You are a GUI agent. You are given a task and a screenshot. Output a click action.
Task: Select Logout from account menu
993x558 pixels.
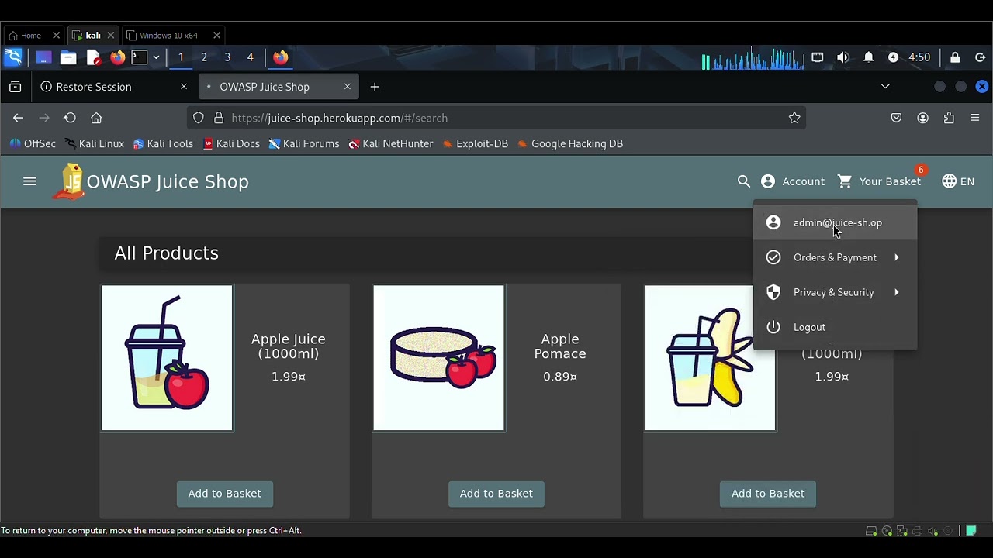836,327
